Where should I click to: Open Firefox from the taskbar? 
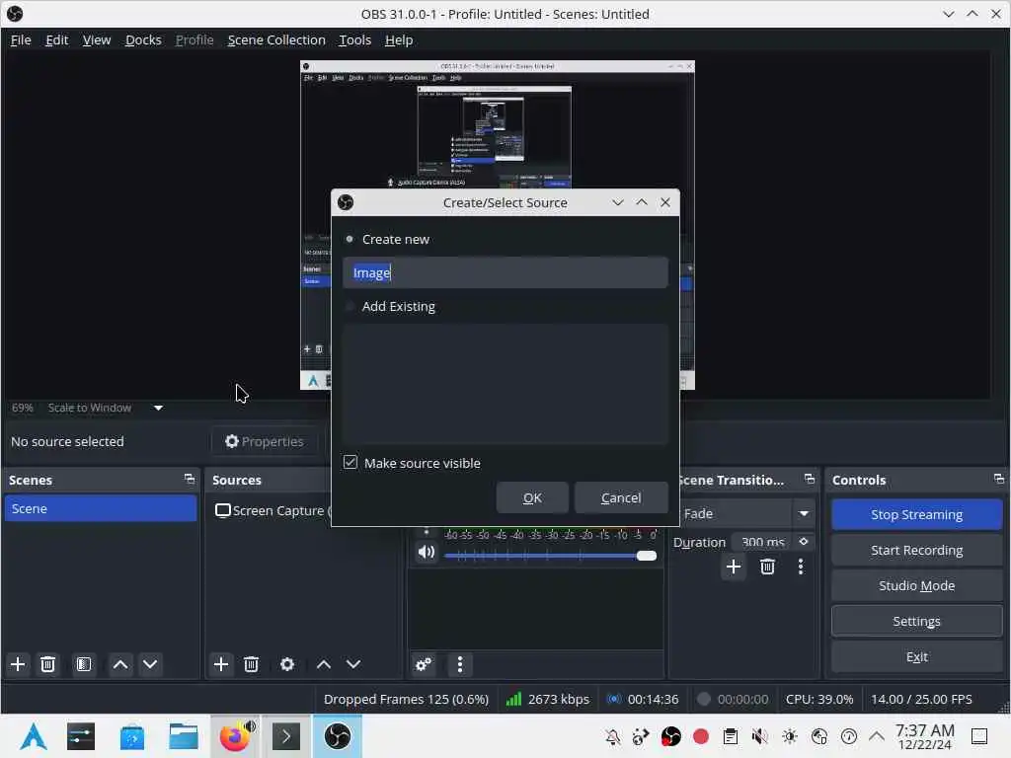235,736
